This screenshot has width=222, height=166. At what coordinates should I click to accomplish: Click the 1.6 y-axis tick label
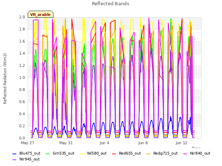[22, 41]
